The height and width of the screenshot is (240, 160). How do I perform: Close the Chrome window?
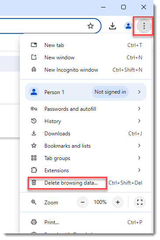(144, 7)
